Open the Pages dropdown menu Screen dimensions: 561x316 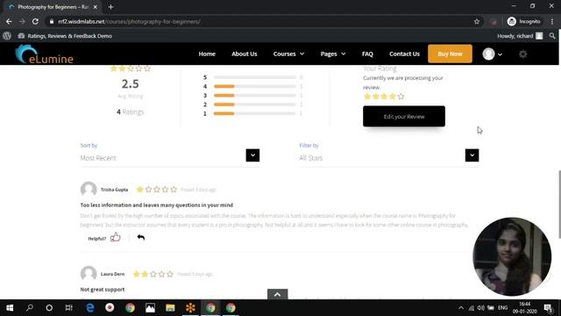pos(333,54)
